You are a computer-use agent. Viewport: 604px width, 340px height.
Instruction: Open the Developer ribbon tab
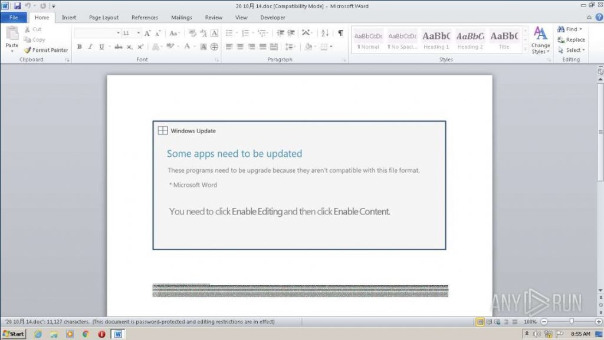(x=273, y=18)
